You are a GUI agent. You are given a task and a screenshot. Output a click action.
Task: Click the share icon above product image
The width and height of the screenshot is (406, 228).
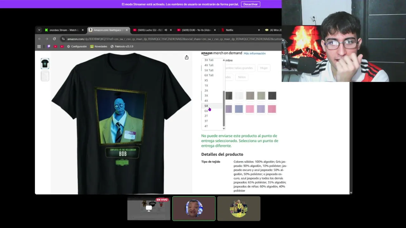click(x=187, y=57)
